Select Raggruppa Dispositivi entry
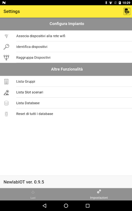This screenshot has width=132, height=211. (x=66, y=57)
